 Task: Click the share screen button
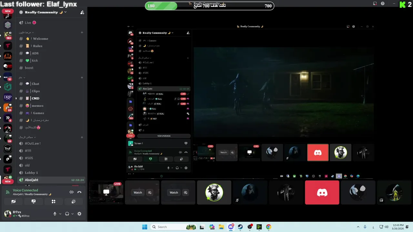pos(34,201)
